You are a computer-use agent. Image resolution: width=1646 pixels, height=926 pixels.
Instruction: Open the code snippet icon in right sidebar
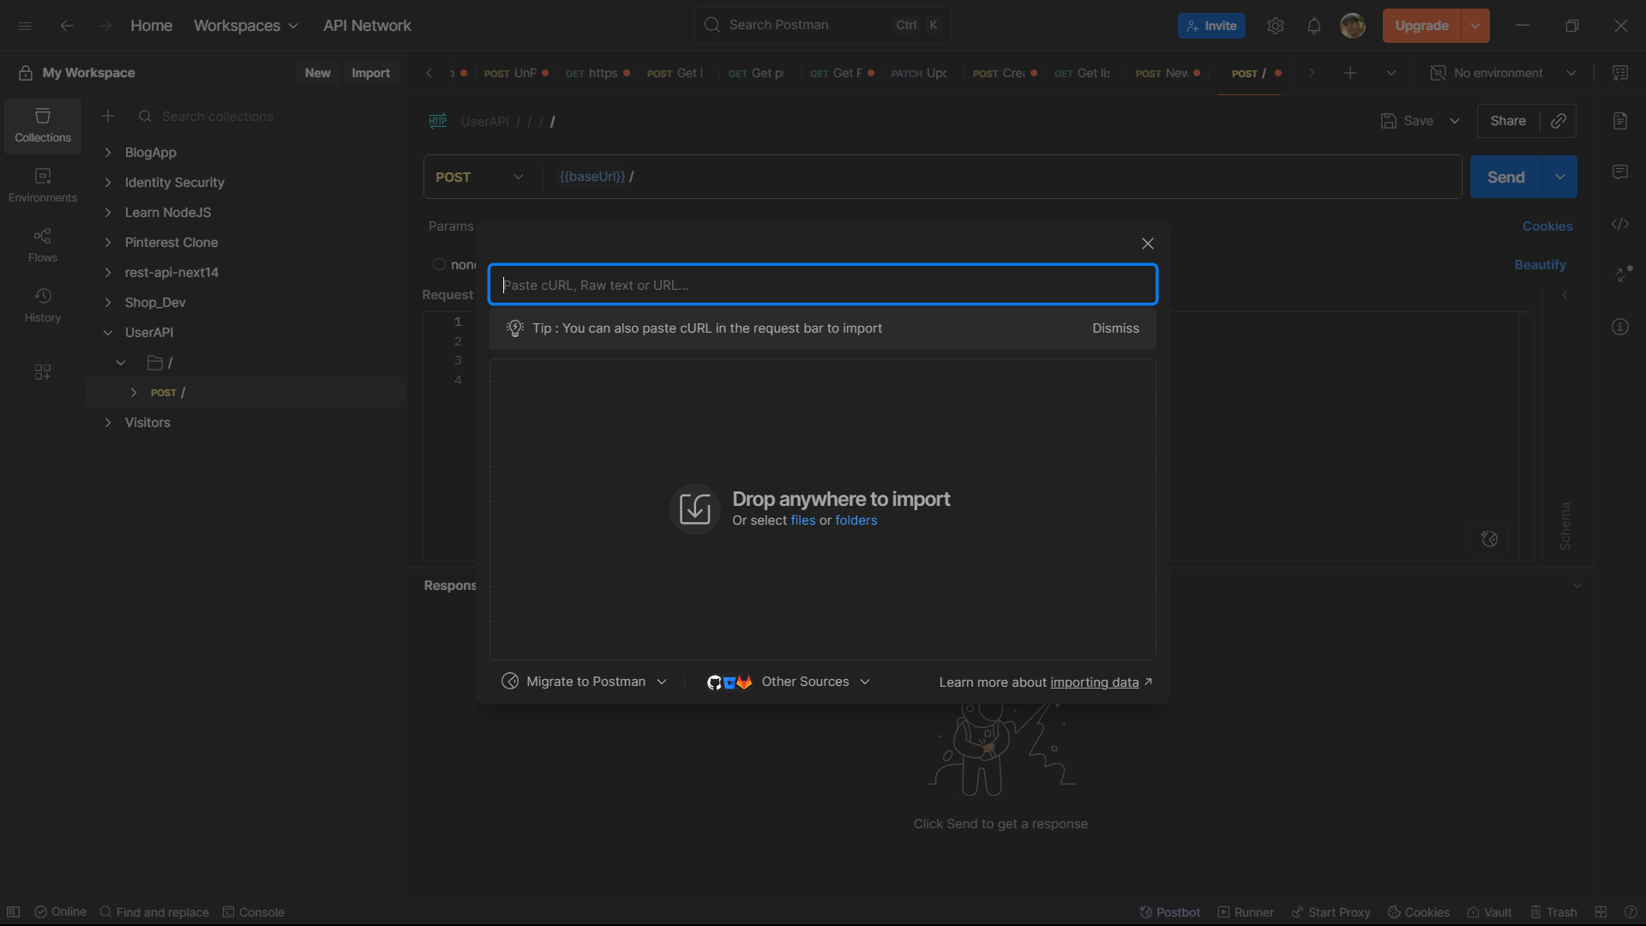click(x=1620, y=224)
